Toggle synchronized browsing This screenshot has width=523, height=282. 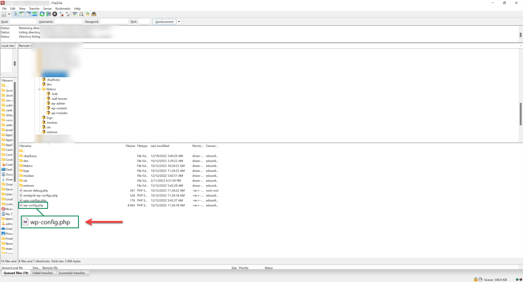click(x=88, y=14)
